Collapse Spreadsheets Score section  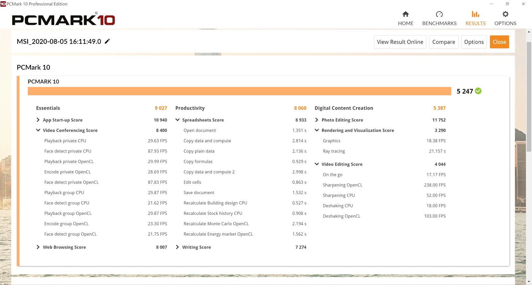(x=177, y=120)
